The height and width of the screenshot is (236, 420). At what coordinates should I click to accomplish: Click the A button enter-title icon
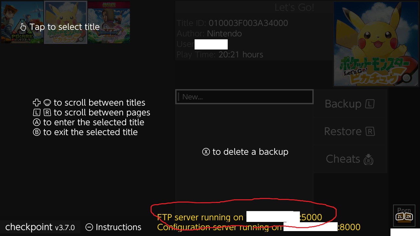pyautogui.click(x=37, y=123)
